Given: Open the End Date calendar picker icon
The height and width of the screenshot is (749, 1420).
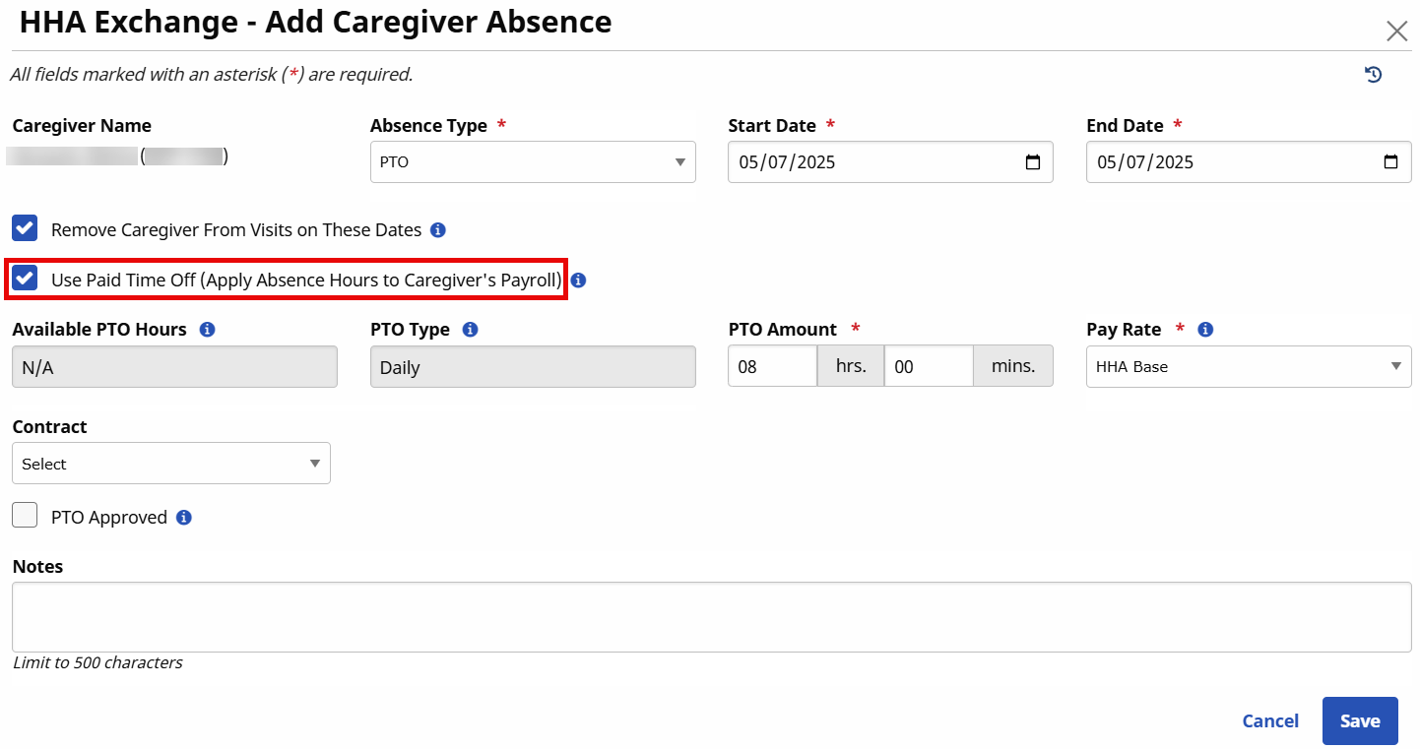Looking at the screenshot, I should pos(1390,162).
